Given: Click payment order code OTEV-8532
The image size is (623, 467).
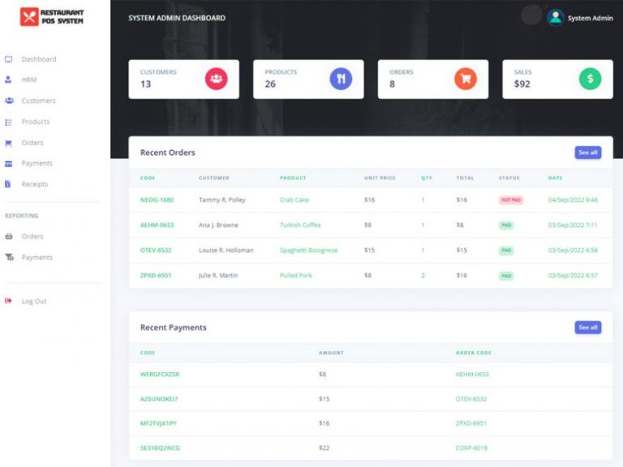Looking at the screenshot, I should pos(471,399).
